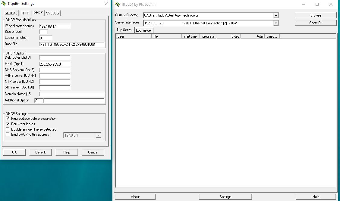Open the Current Directory dropdown arrow

pos(276,15)
